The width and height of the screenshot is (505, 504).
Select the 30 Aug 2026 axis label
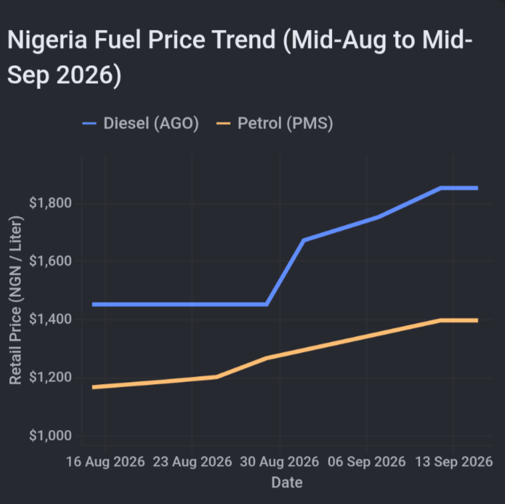tap(279, 461)
